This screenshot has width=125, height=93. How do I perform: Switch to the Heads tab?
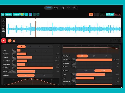click(x=48, y=8)
